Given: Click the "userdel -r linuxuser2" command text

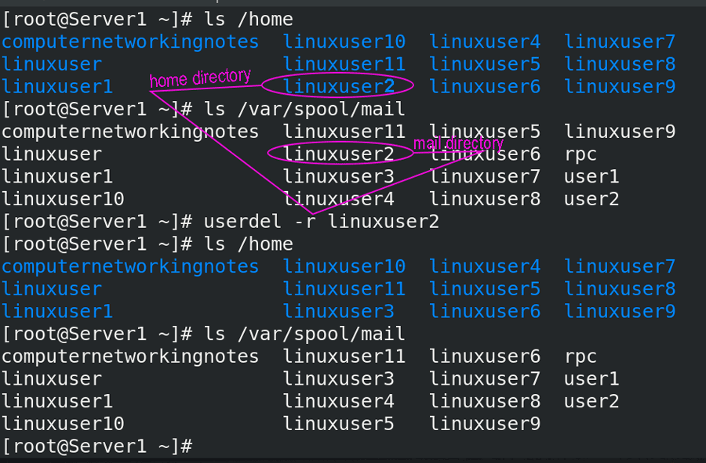Looking at the screenshot, I should [x=321, y=222].
